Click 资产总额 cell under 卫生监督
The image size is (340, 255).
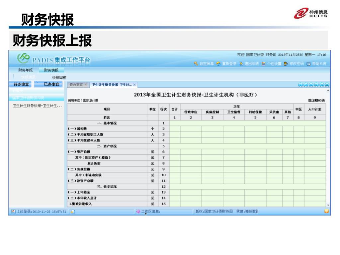click(234, 152)
